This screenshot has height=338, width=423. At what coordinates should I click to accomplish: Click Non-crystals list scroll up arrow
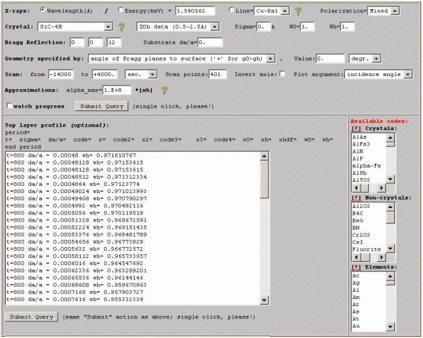390,207
